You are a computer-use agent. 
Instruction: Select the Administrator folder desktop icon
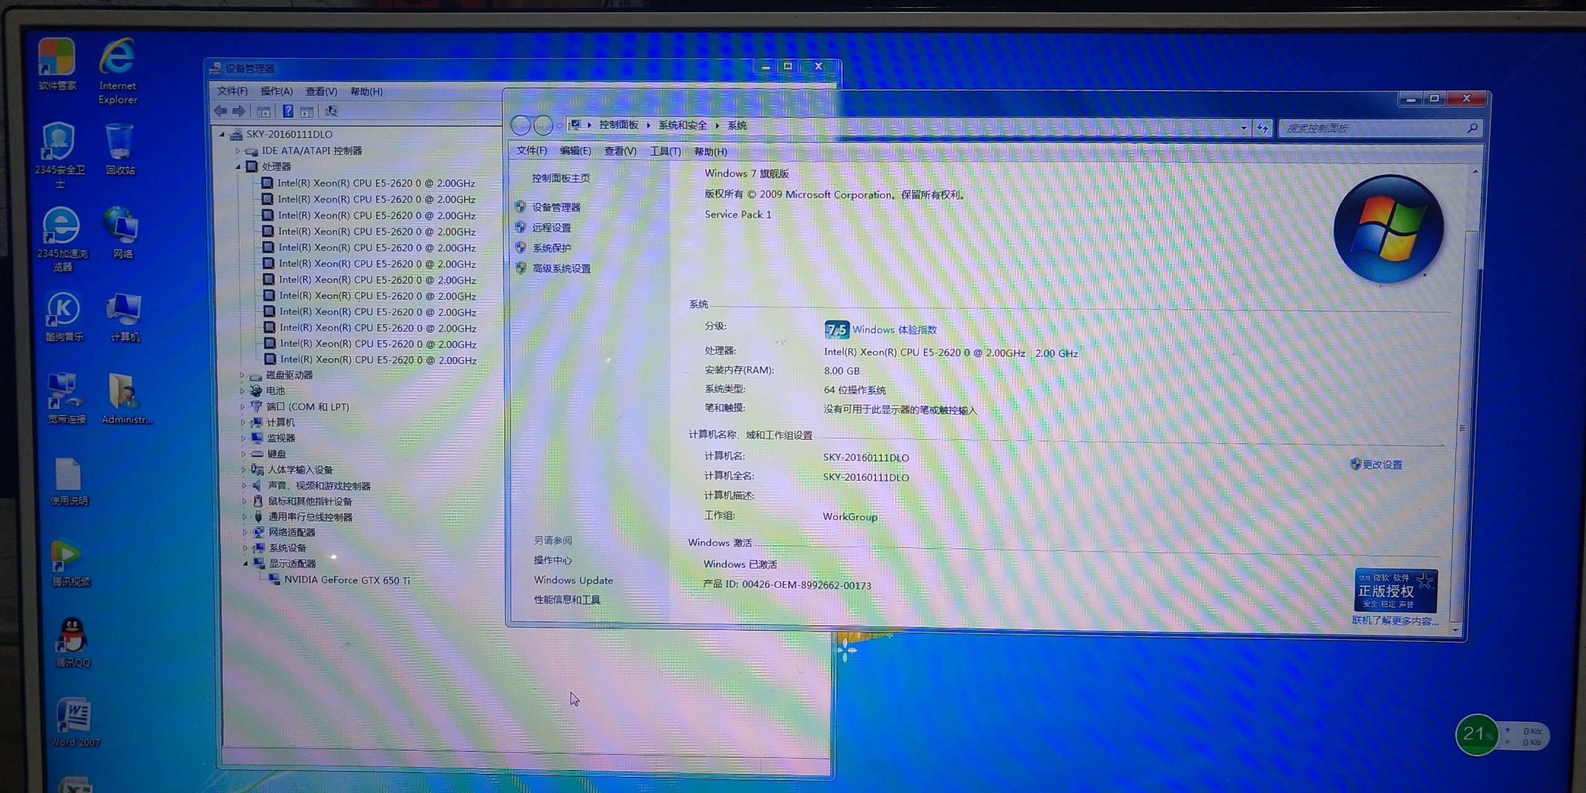pyautogui.click(x=127, y=398)
